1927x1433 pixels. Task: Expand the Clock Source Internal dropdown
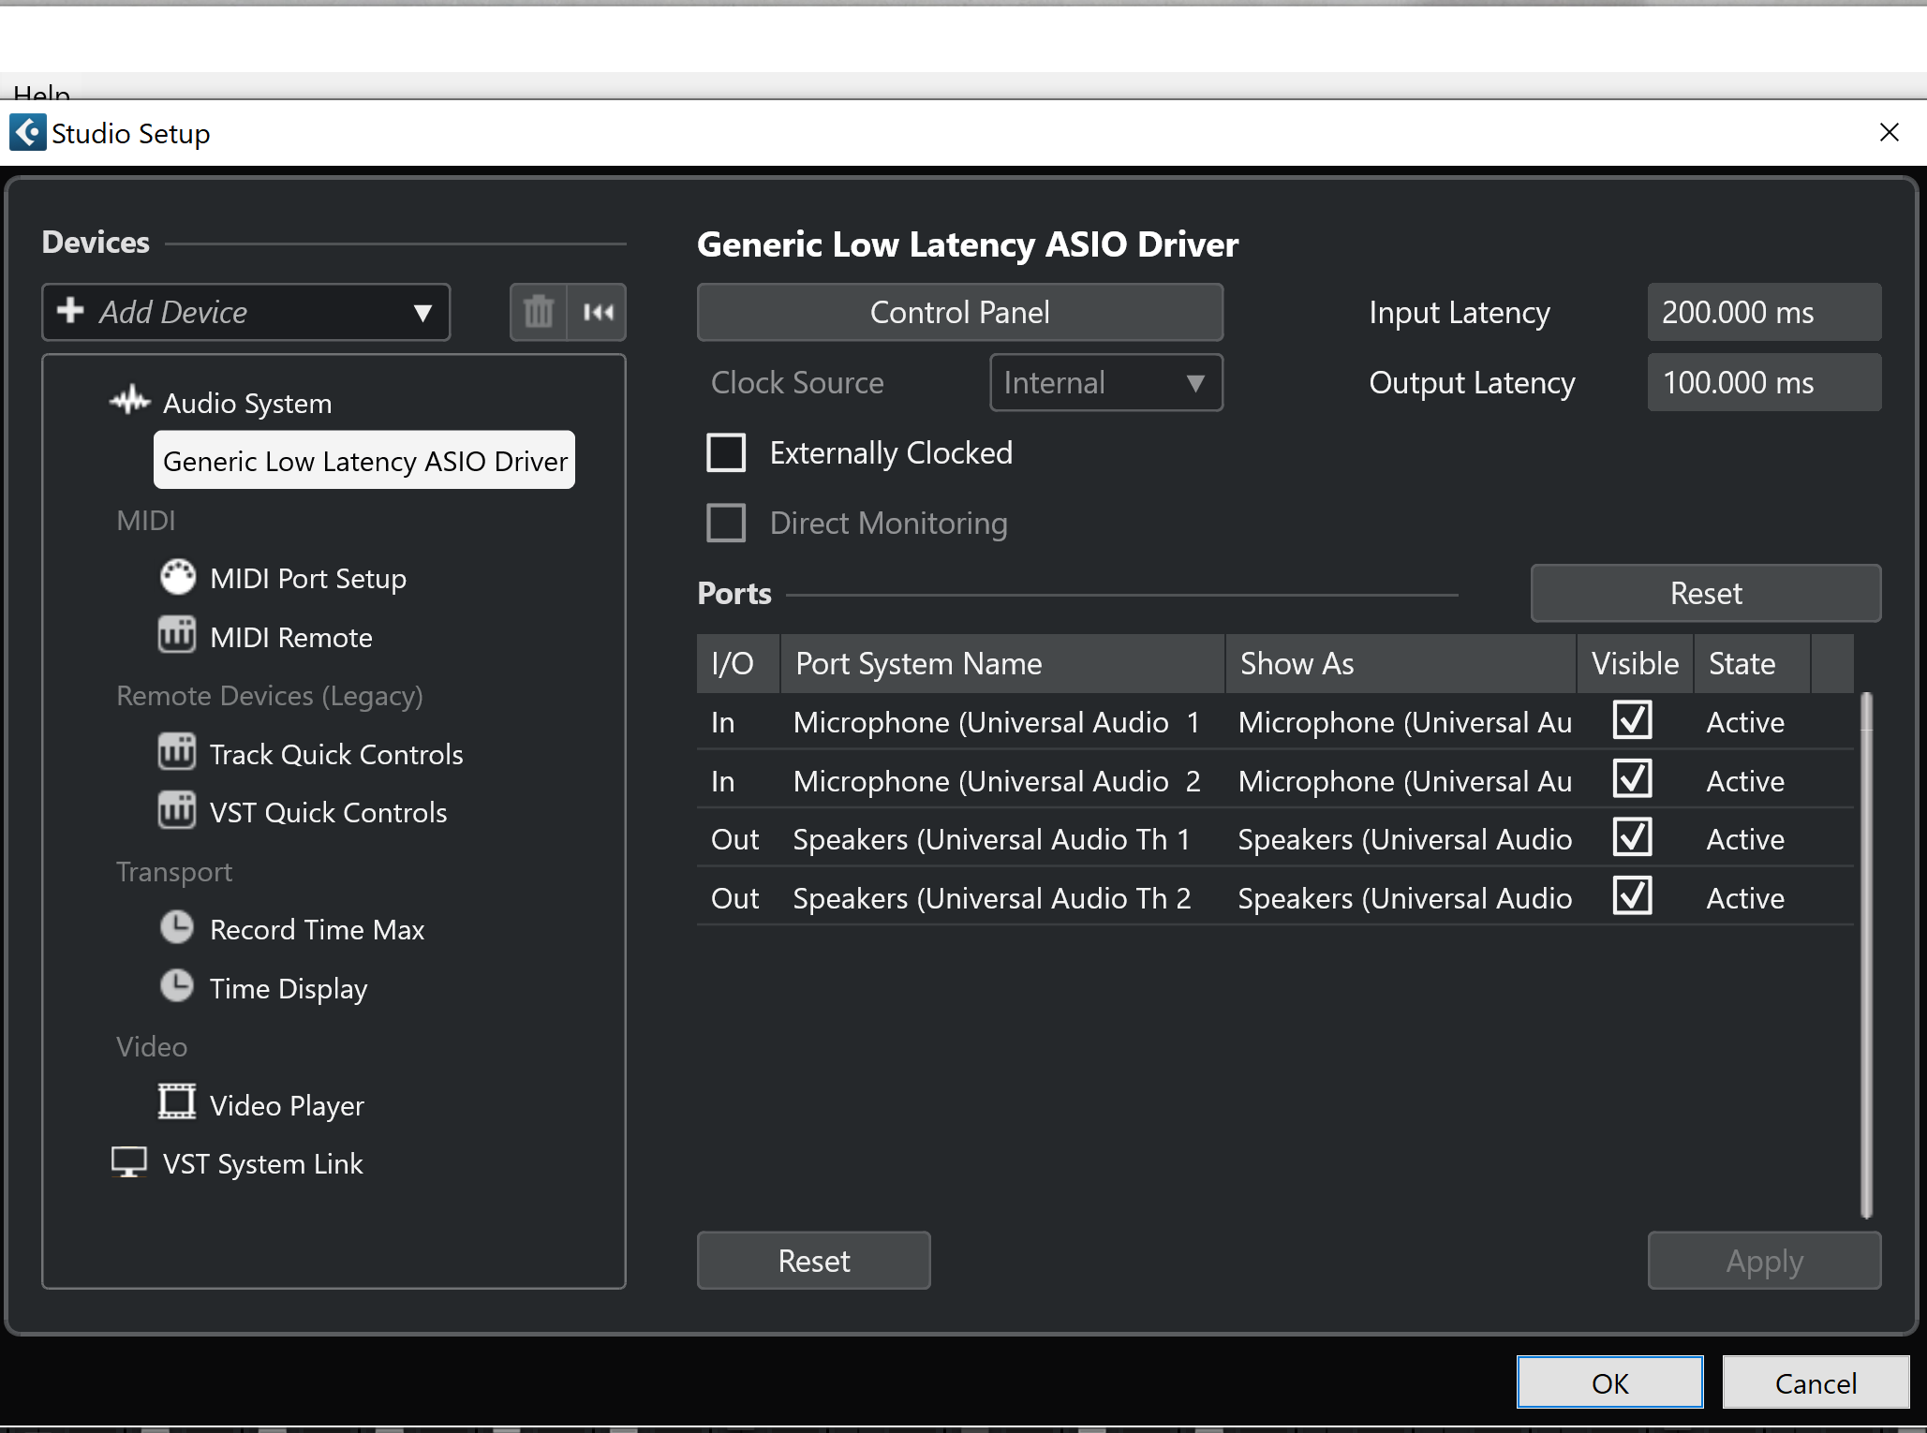tap(1105, 383)
